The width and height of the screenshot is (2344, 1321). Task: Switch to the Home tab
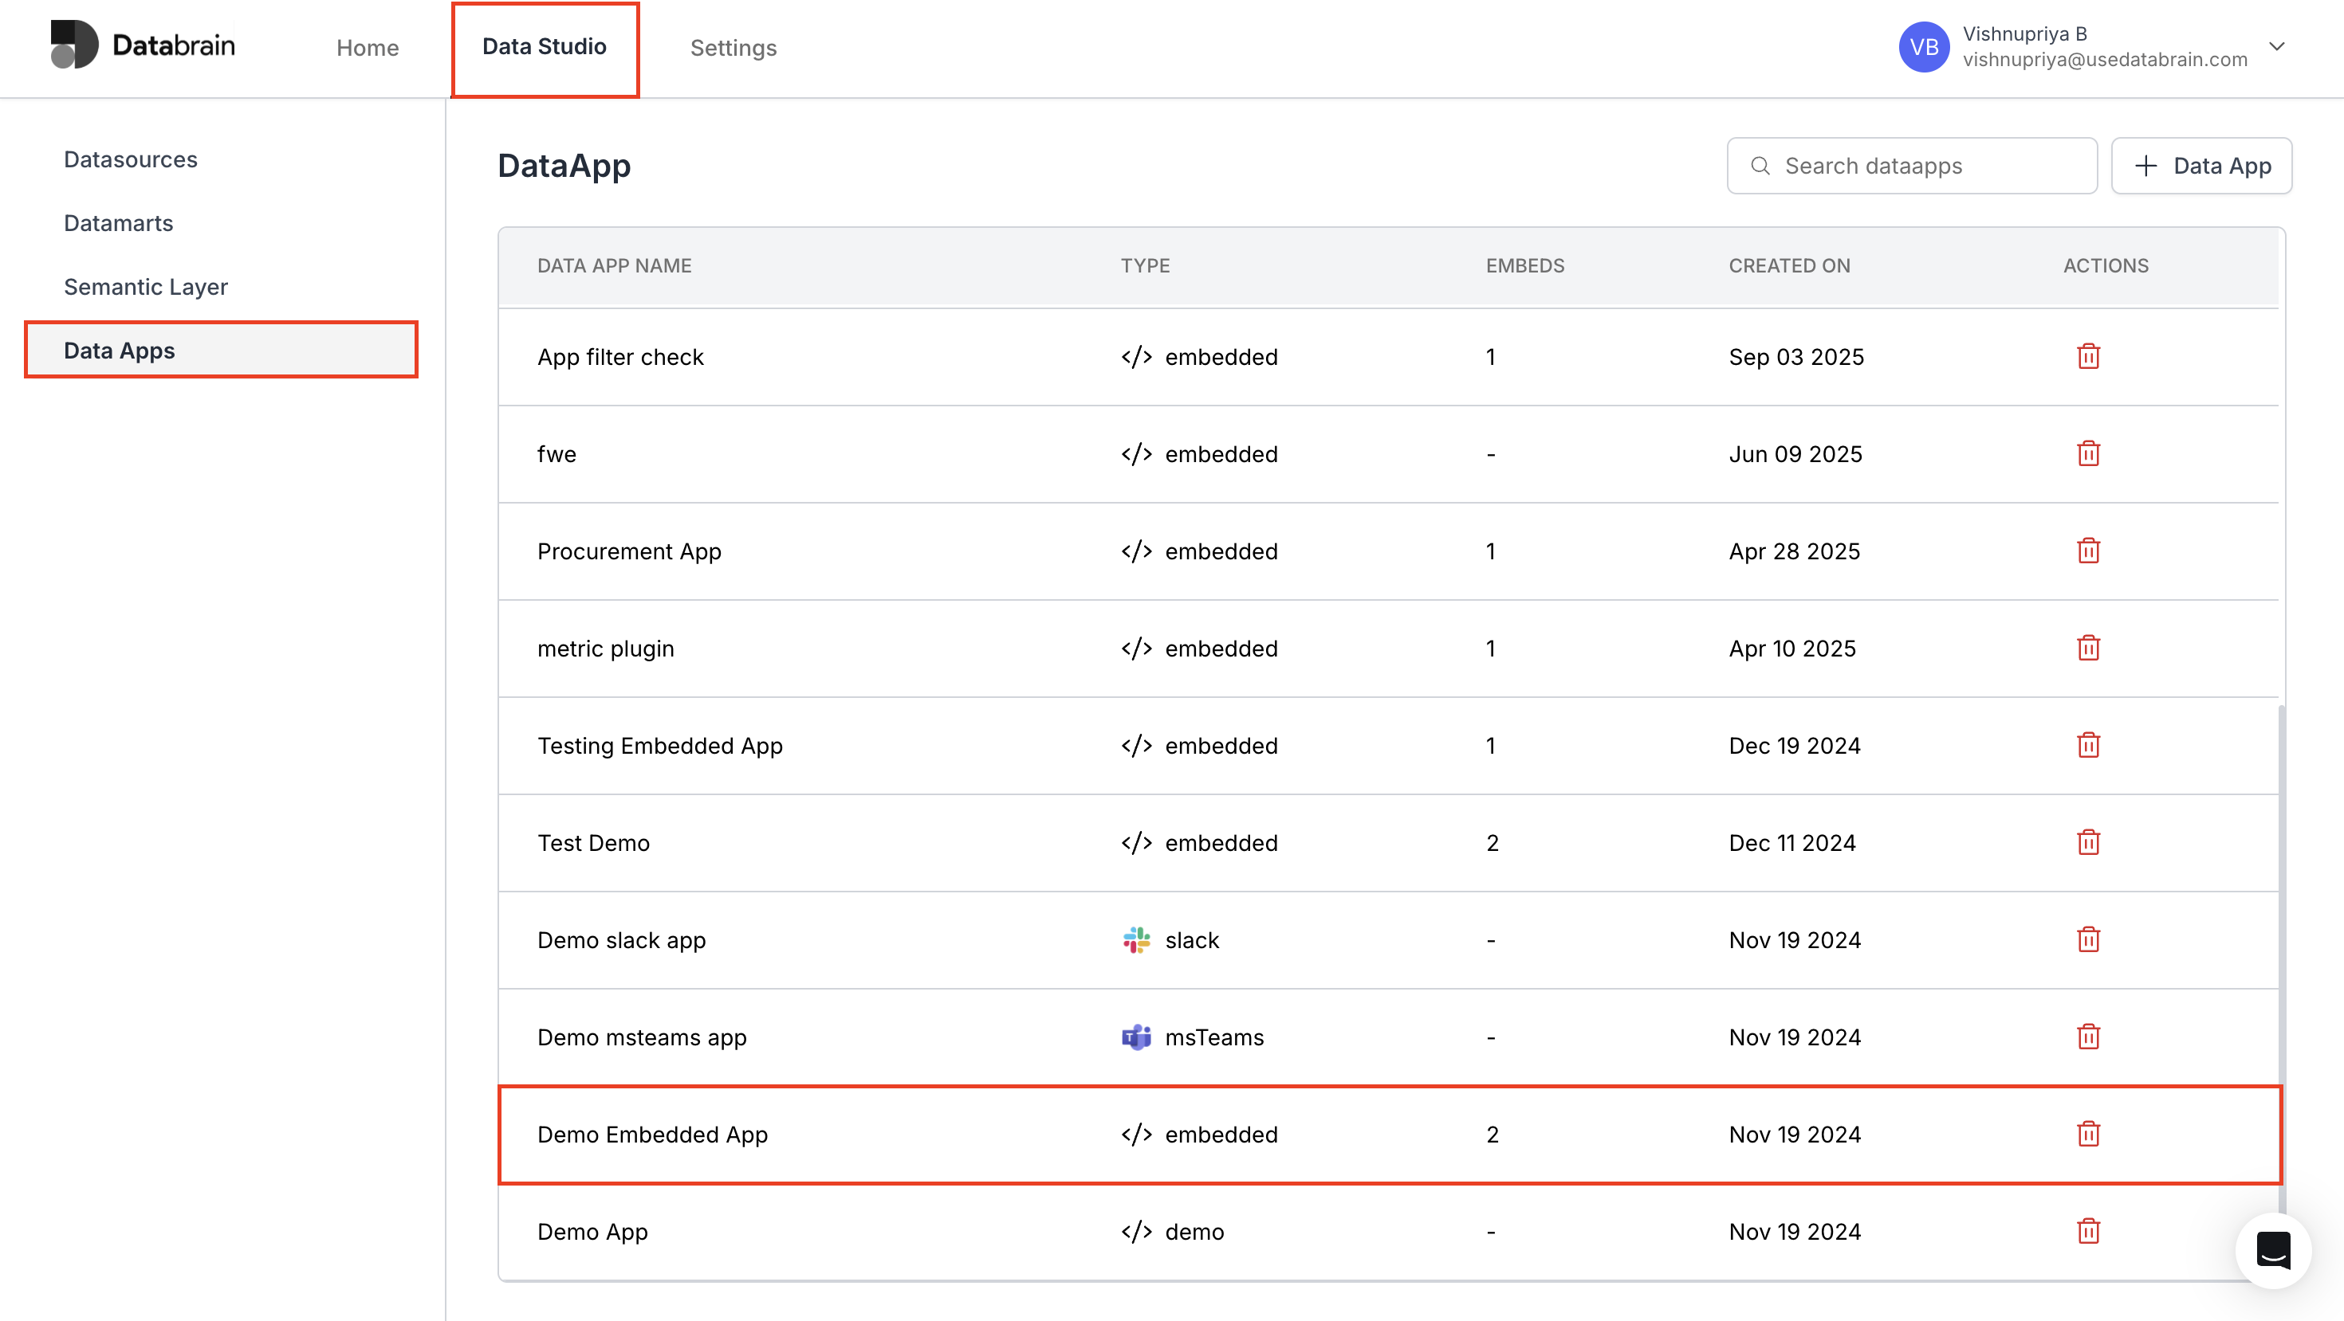(x=368, y=47)
